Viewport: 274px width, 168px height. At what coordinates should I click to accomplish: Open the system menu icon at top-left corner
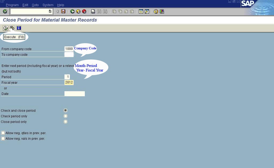pyautogui.click(x=2, y=1)
